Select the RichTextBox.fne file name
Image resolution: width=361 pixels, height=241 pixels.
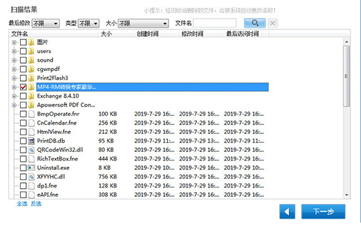click(x=57, y=159)
